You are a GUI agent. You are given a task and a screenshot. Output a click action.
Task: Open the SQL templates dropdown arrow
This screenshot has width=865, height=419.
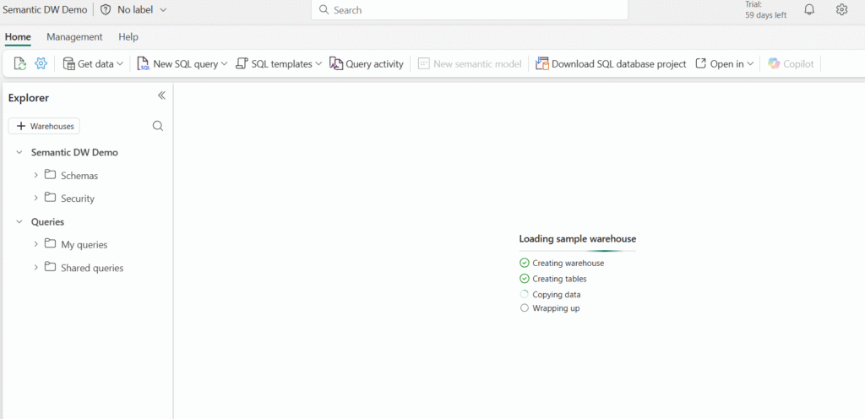click(318, 64)
